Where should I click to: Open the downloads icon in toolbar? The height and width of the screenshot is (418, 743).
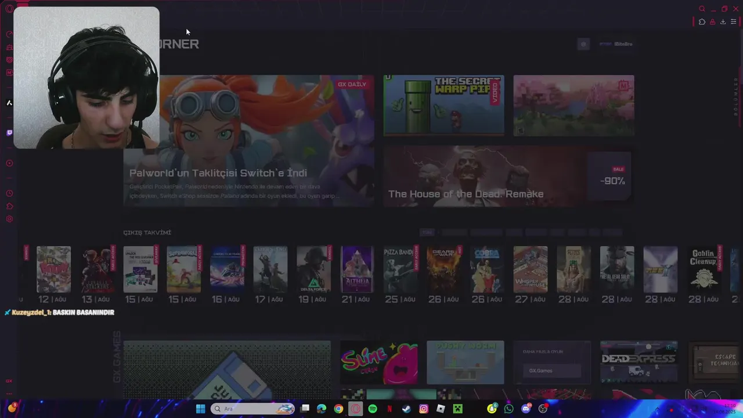(x=723, y=21)
